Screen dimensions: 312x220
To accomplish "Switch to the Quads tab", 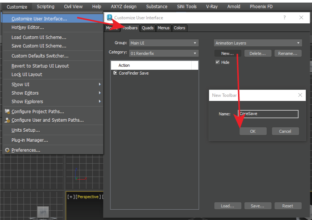I will [x=147, y=28].
